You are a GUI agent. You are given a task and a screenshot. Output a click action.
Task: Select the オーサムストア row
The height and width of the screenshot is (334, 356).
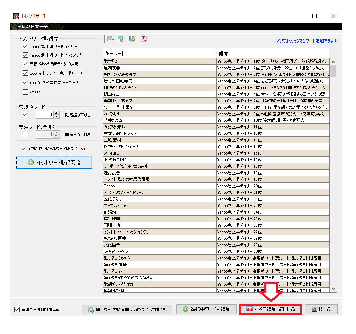(x=216, y=206)
